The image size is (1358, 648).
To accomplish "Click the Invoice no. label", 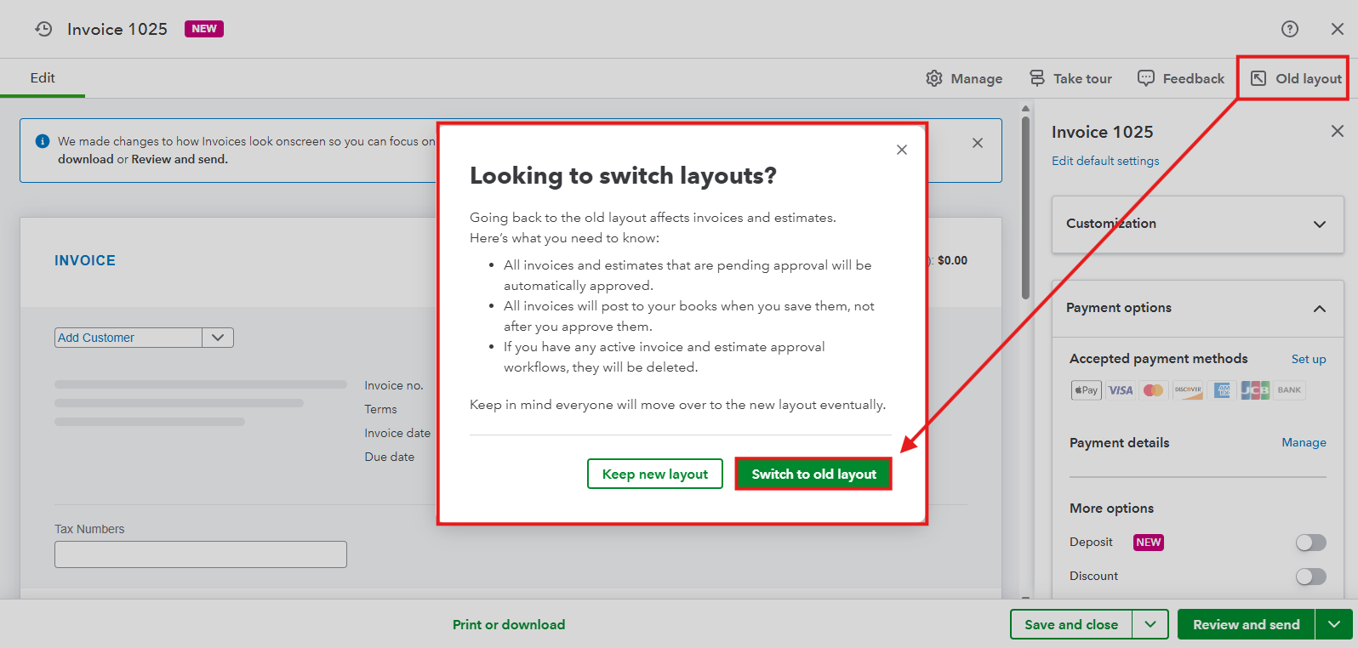I will pyautogui.click(x=394, y=385).
